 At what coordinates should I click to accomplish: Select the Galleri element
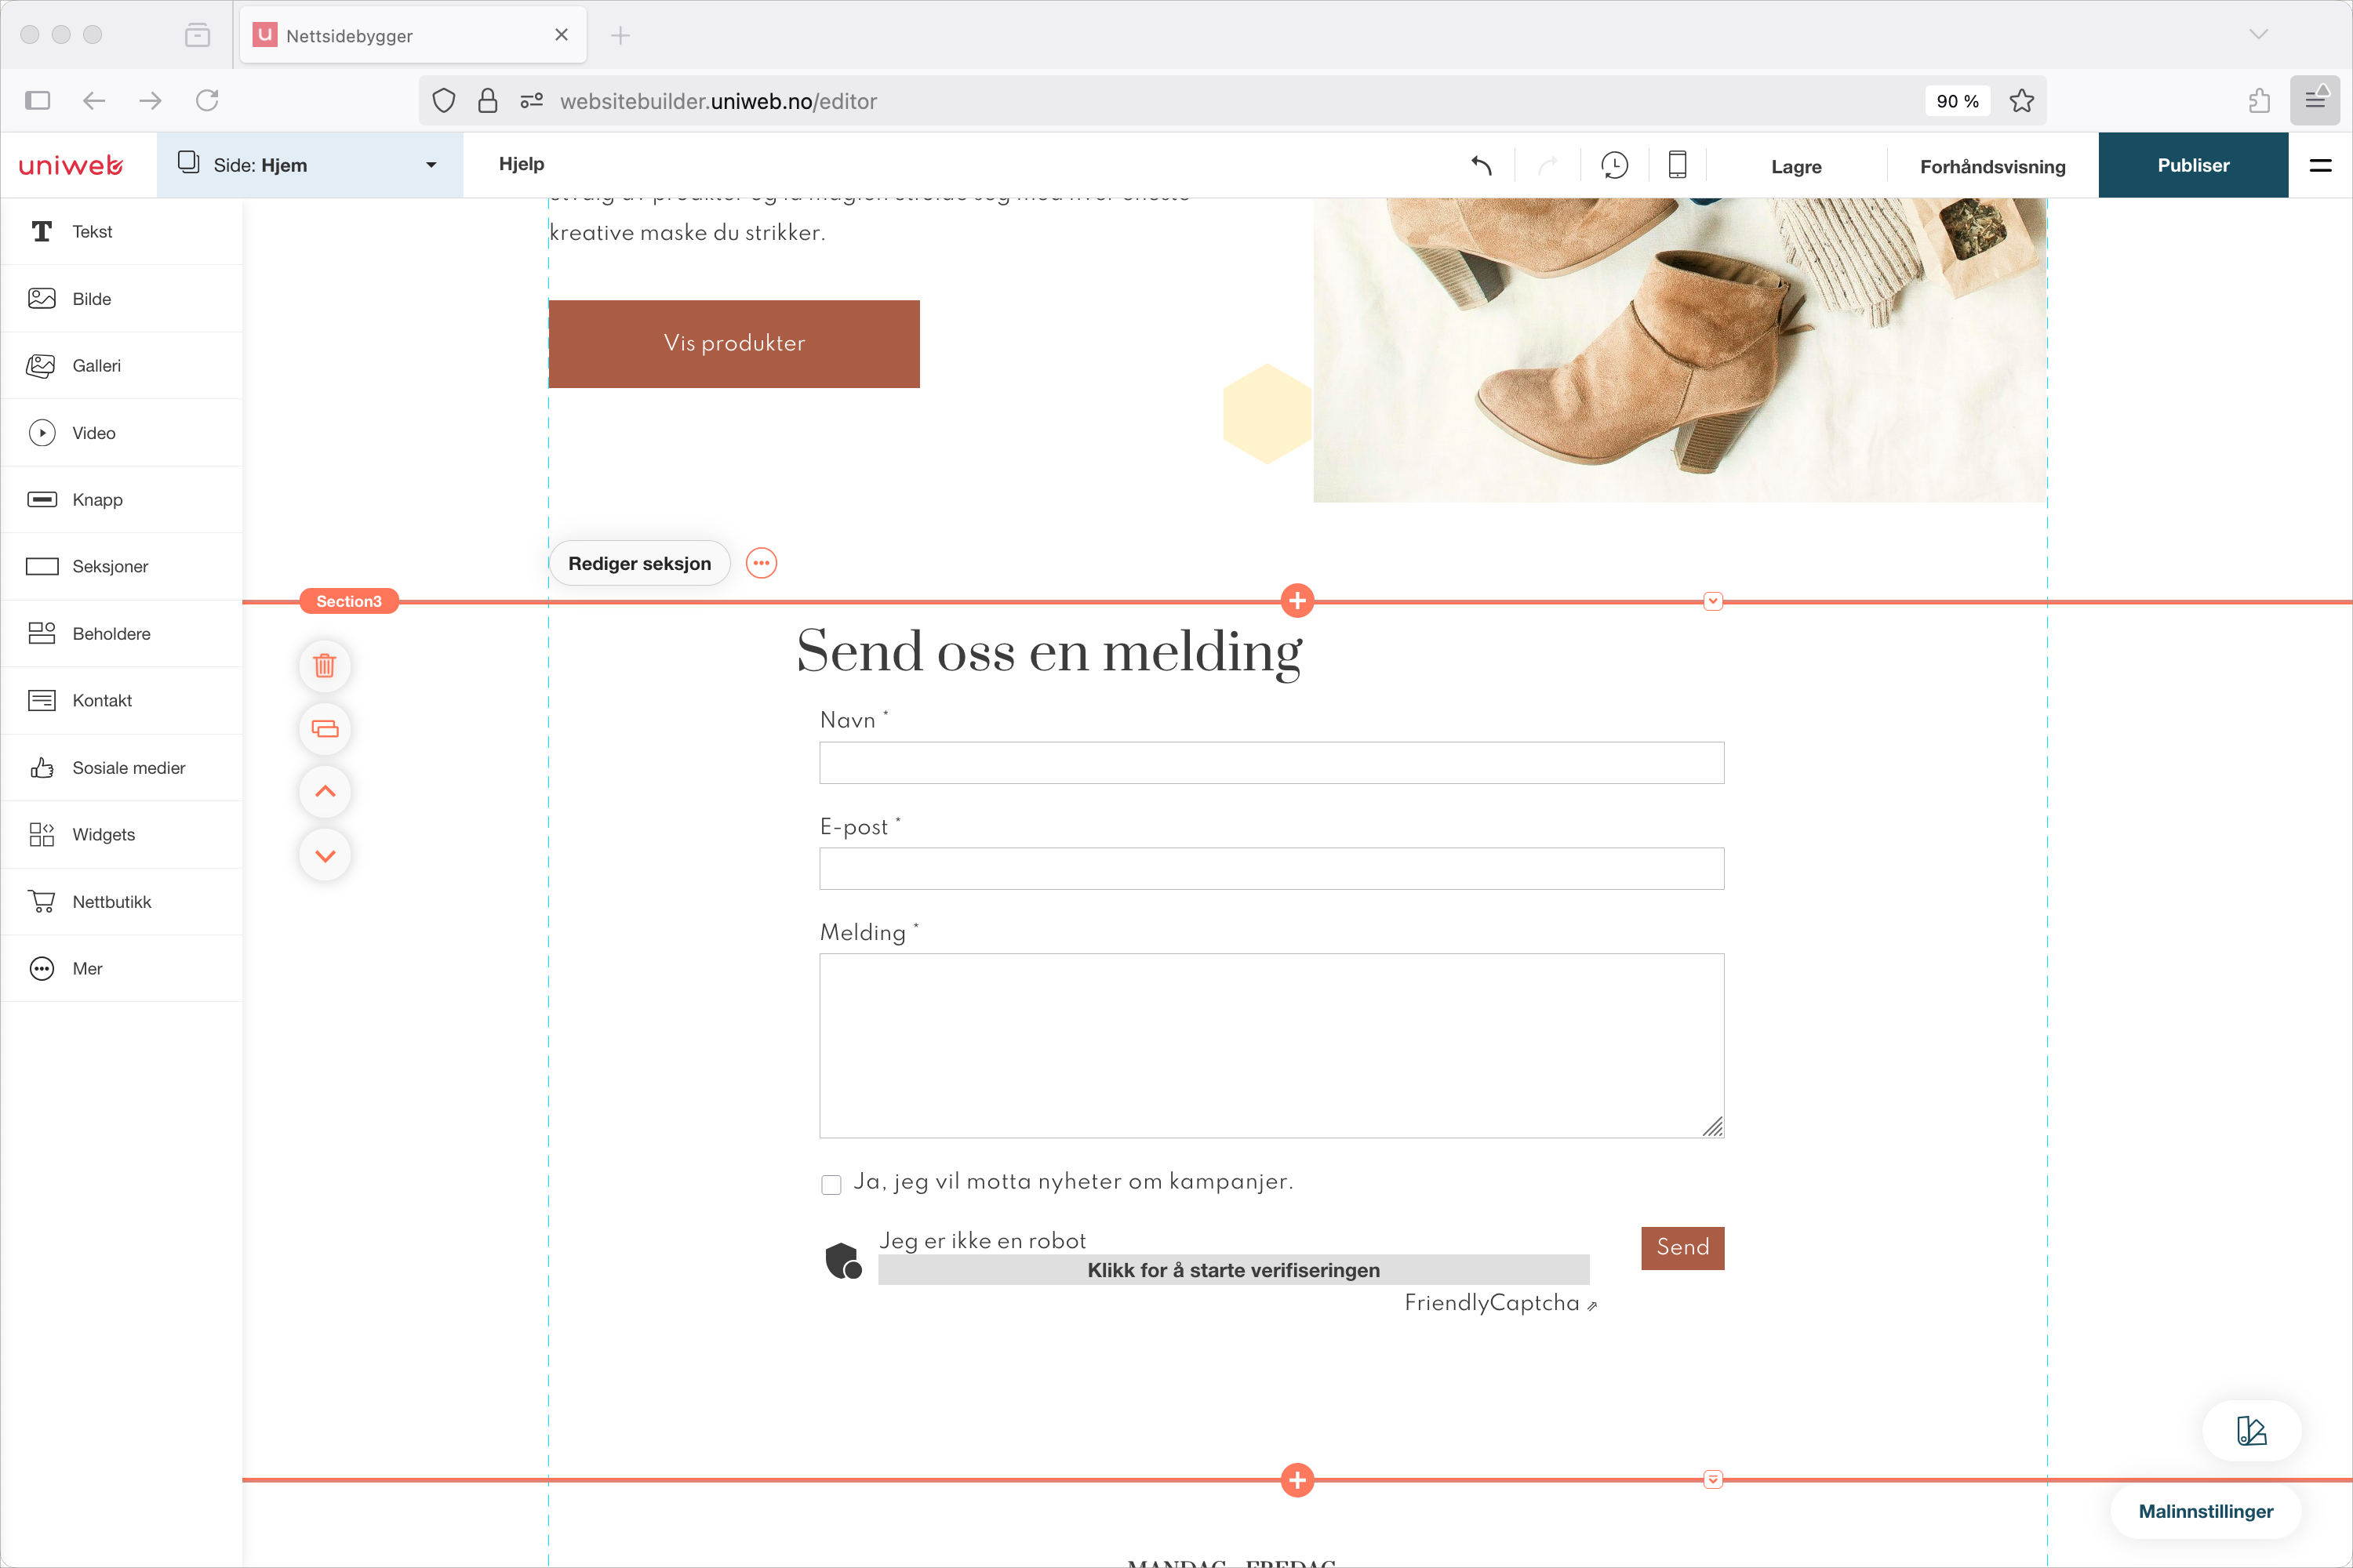(x=121, y=365)
